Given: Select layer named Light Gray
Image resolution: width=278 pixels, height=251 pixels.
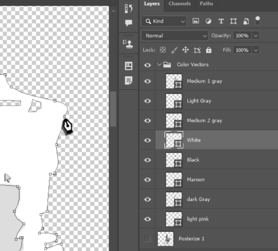Looking at the screenshot, I should click(199, 101).
